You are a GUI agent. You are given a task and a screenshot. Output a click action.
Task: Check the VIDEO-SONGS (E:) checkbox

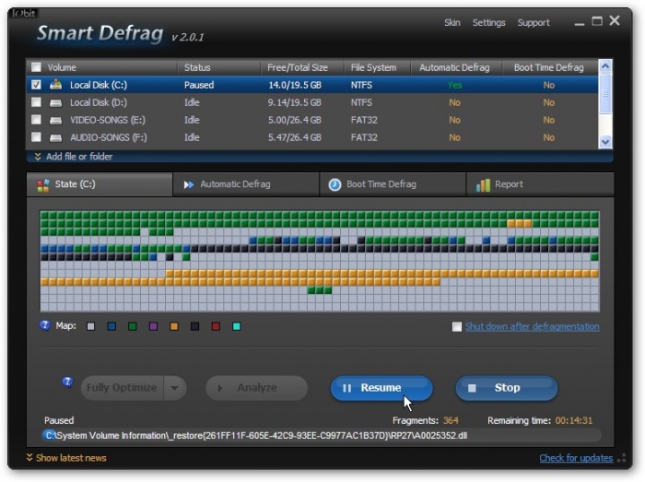point(36,120)
